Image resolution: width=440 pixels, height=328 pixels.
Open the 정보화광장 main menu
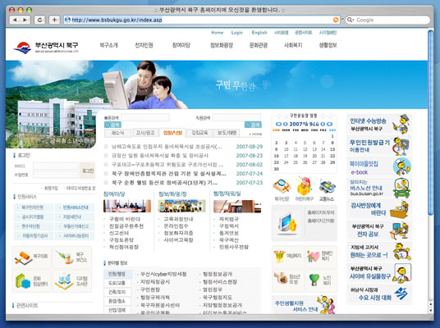(222, 45)
